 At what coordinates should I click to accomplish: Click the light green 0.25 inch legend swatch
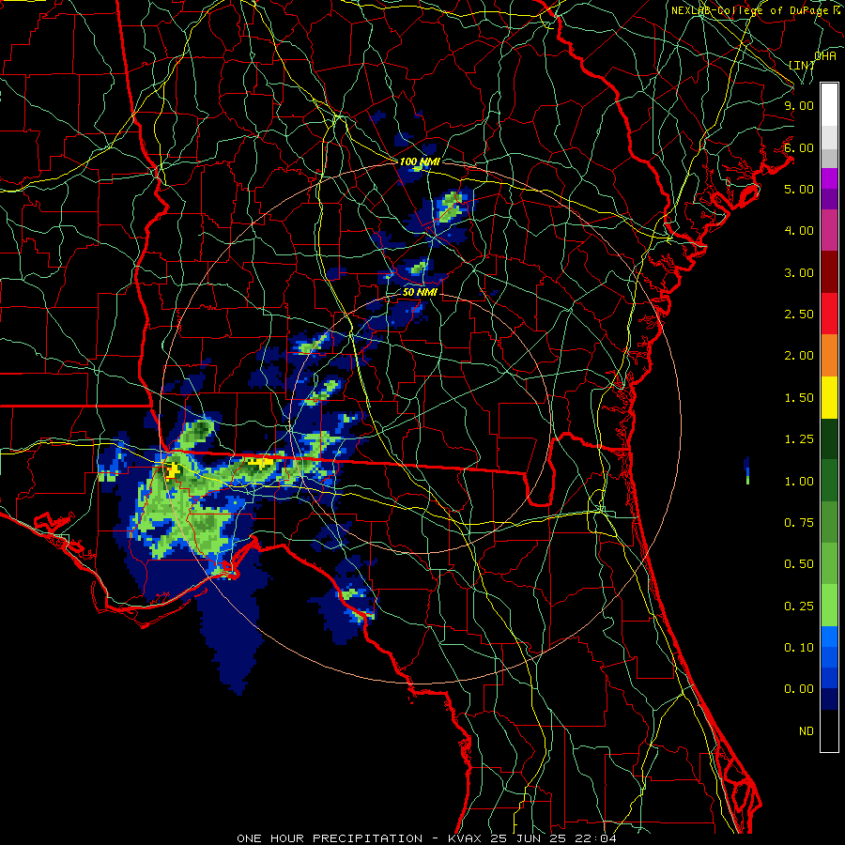829,606
